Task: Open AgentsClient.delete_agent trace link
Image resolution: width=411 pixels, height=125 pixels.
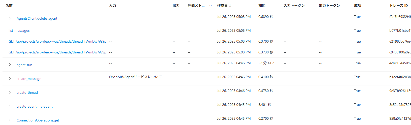Action: 37,18
